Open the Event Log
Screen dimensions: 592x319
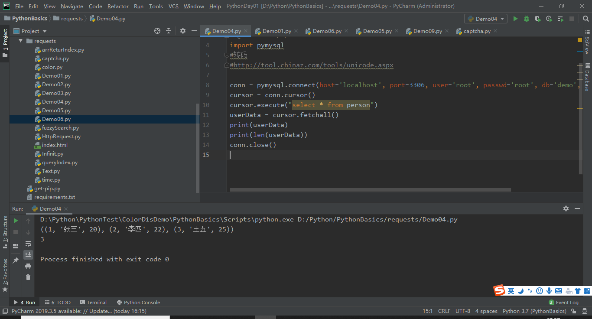(563, 303)
